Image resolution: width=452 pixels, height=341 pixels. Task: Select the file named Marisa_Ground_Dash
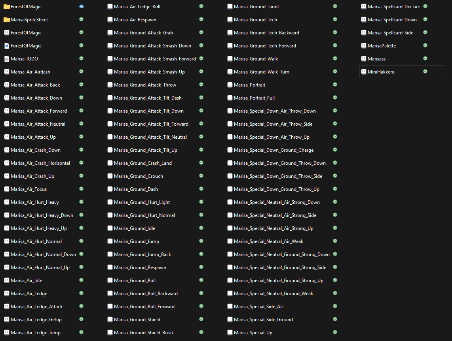[136, 189]
